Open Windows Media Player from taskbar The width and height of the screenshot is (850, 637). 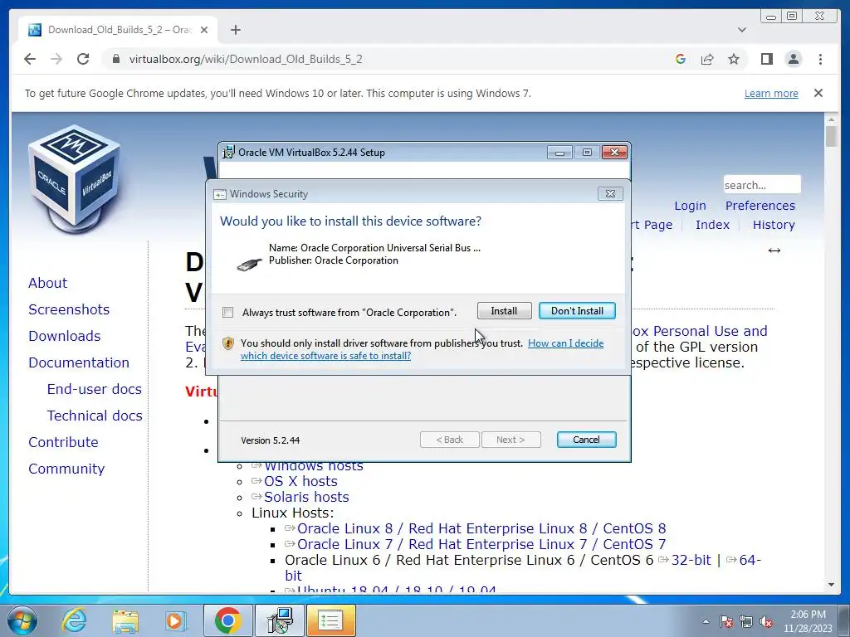tap(175, 620)
